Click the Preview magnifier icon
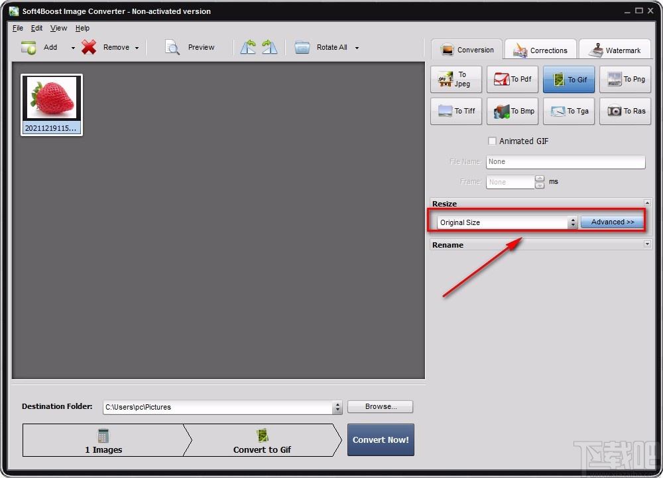 (x=172, y=47)
